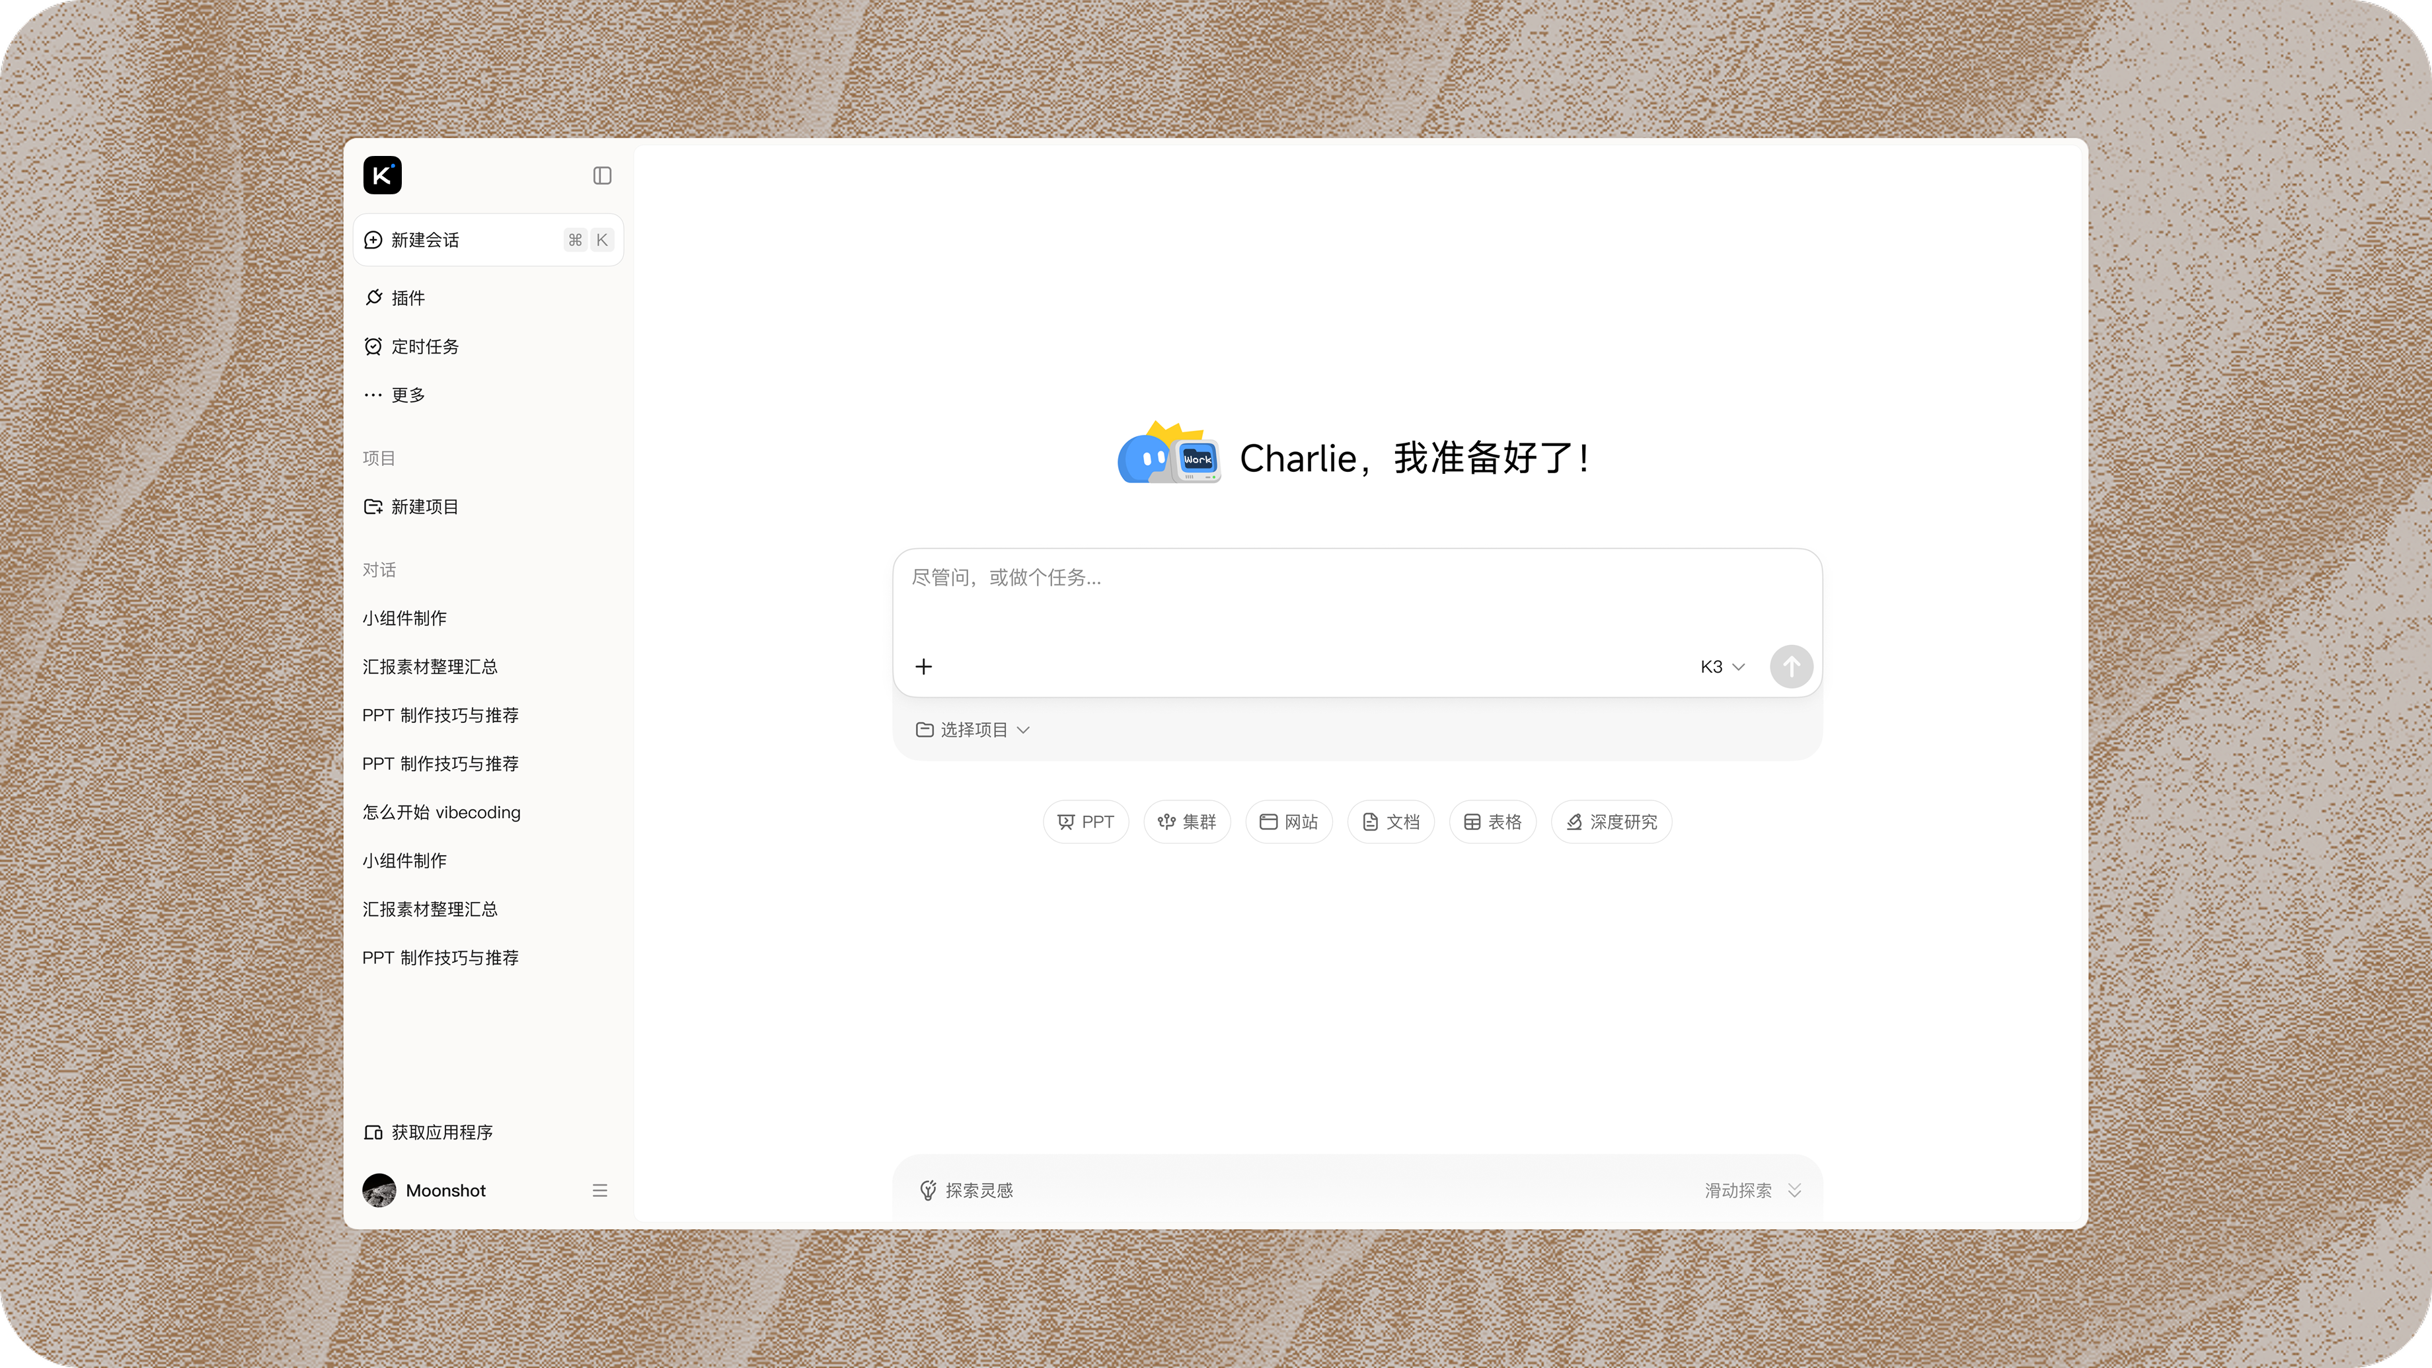Select the 表格 quick action chip

(x=1493, y=822)
